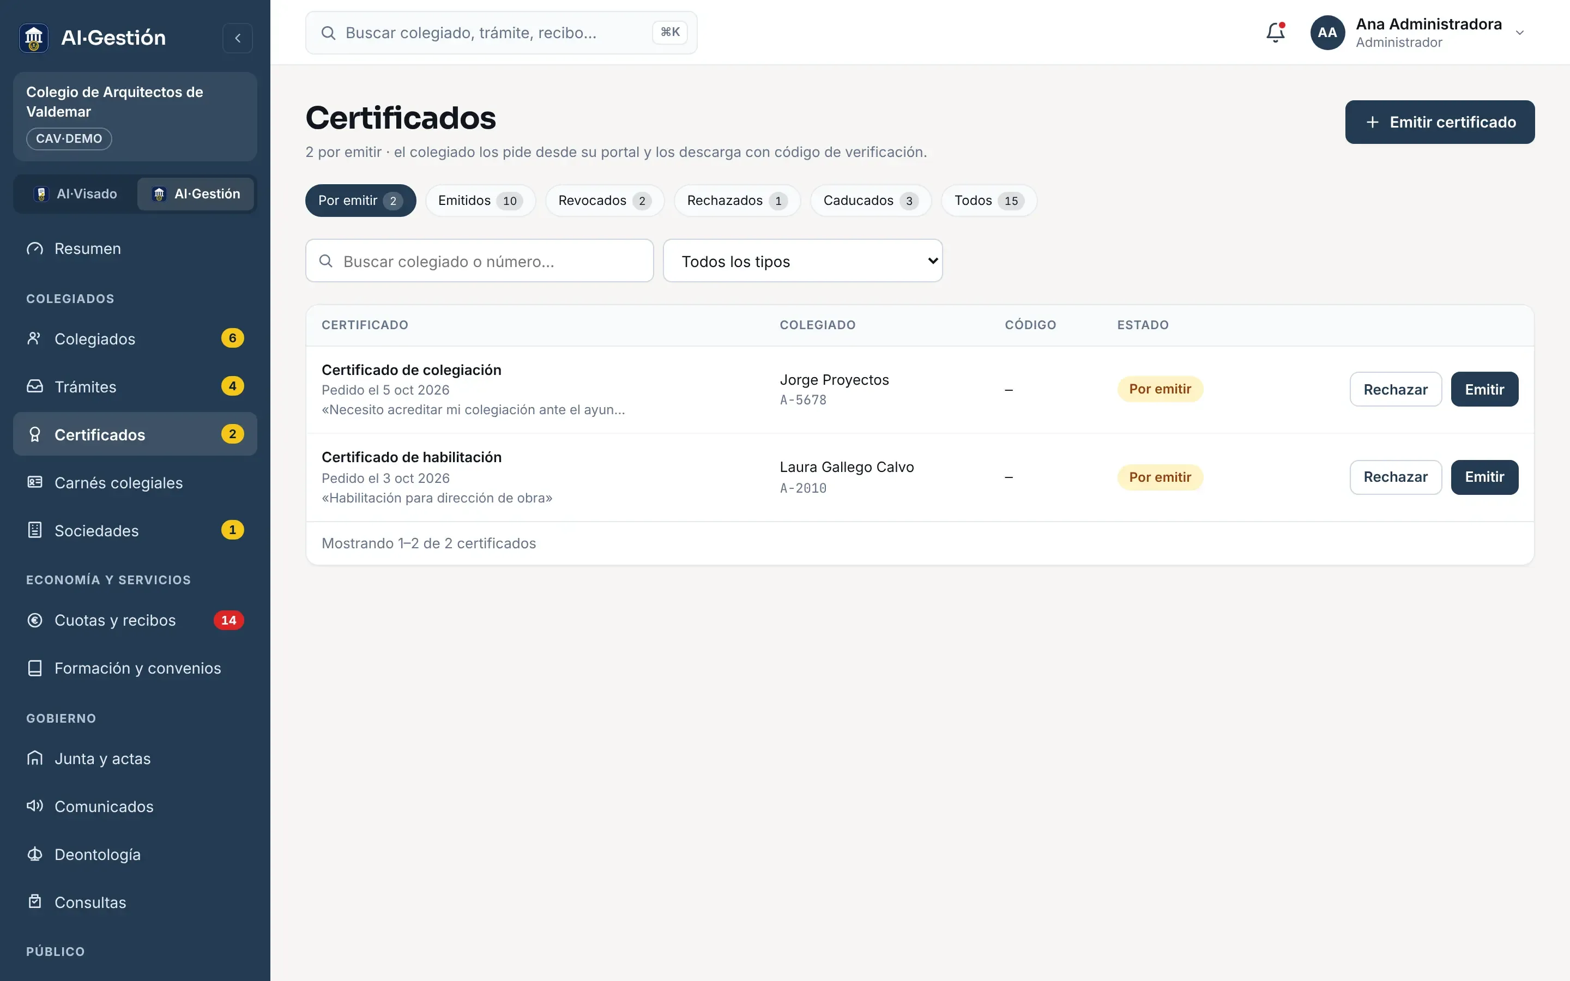Expand the user account menu chevron
This screenshot has width=1570, height=981.
pos(1519,33)
